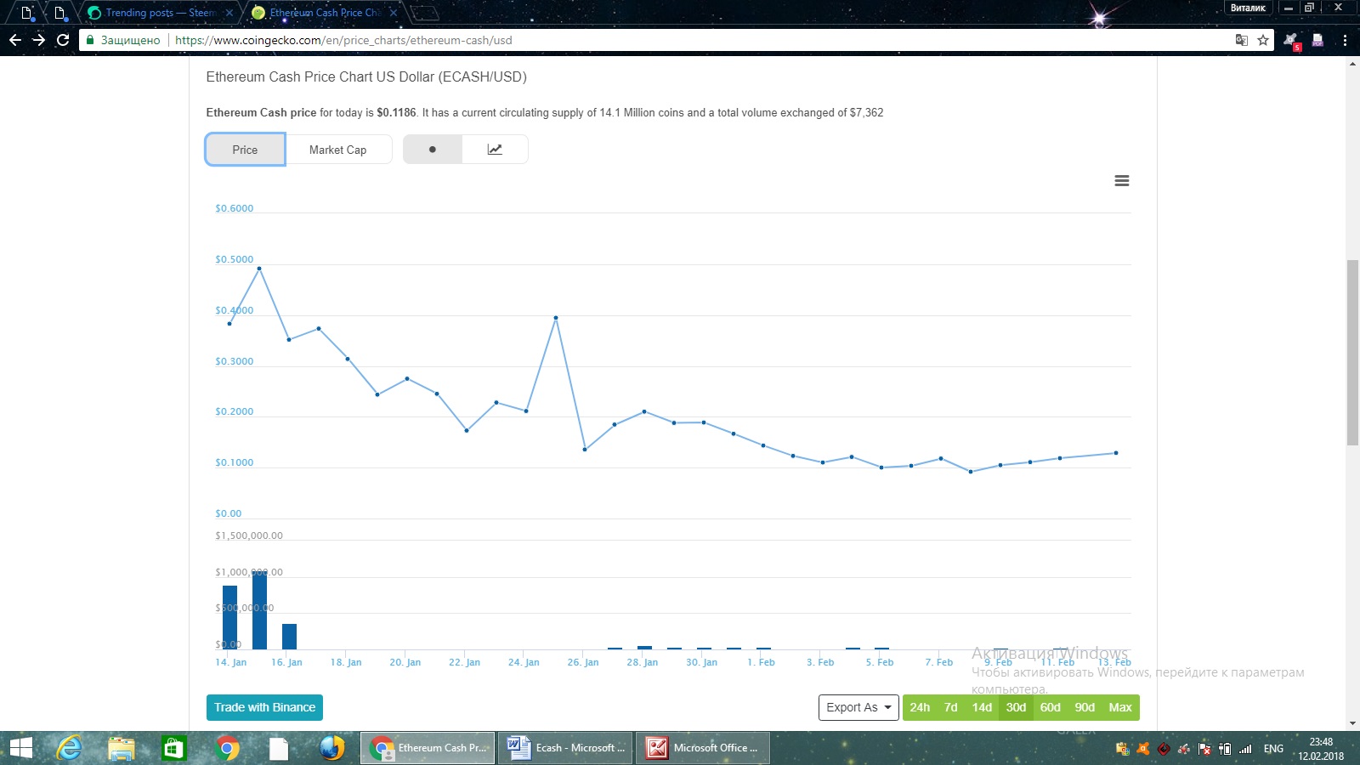Click the Trade with Binance button

[264, 707]
